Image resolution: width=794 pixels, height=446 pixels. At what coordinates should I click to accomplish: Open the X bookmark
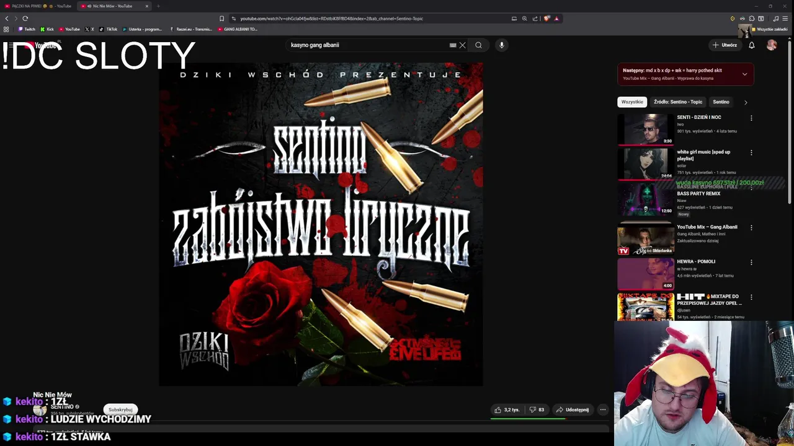(89, 29)
